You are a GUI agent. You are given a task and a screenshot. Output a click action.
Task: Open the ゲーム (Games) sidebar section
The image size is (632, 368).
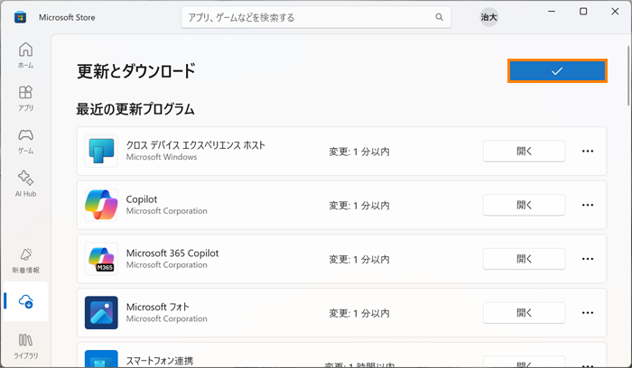(x=25, y=142)
